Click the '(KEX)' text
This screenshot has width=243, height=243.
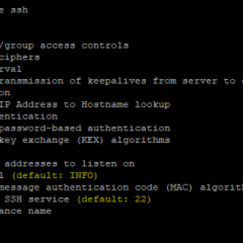91,140
